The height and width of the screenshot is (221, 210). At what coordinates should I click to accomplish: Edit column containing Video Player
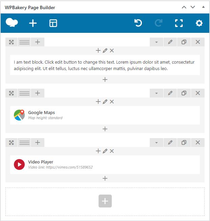[x=105, y=151]
